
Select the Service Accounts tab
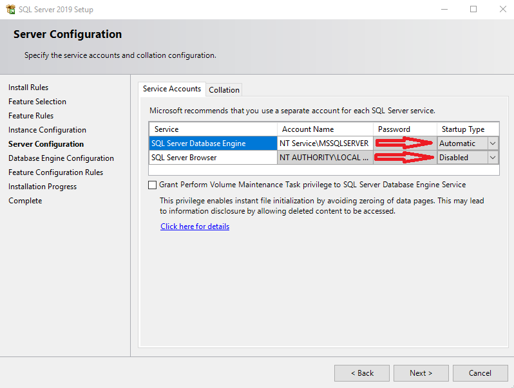click(172, 89)
